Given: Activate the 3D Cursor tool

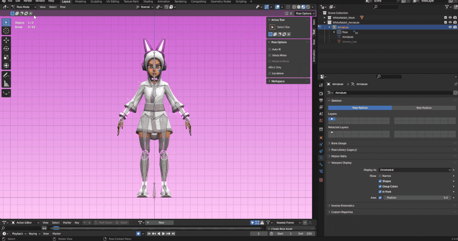Looking at the screenshot, I should pyautogui.click(x=6, y=30).
